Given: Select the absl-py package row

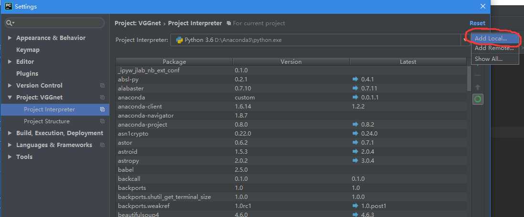Looking at the screenshot, I should (x=291, y=79).
